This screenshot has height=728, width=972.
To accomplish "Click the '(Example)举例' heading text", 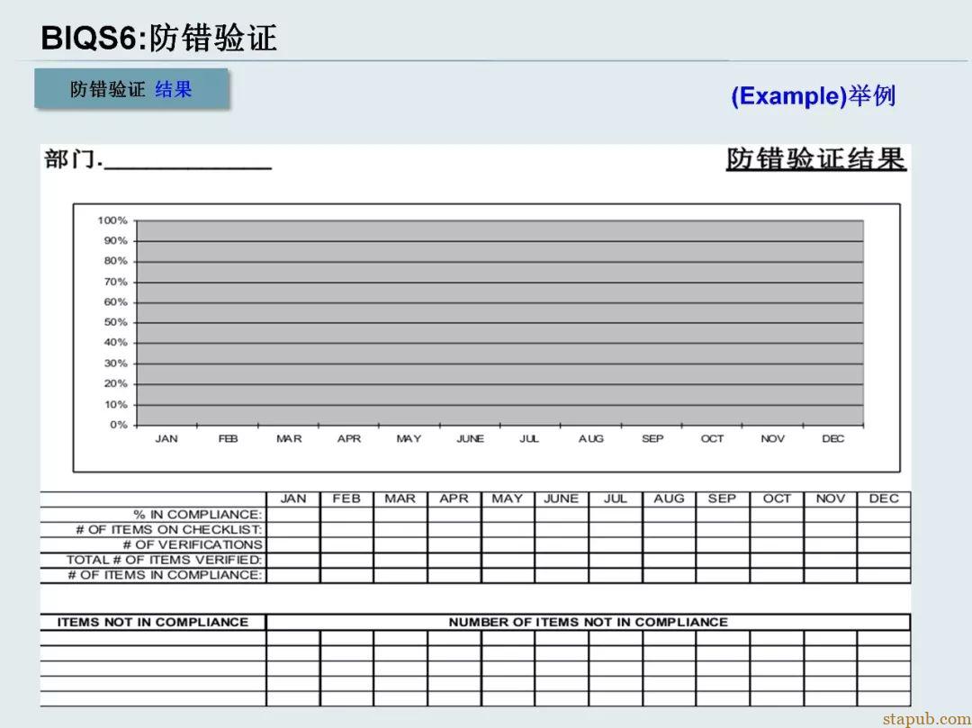I will tap(814, 96).
